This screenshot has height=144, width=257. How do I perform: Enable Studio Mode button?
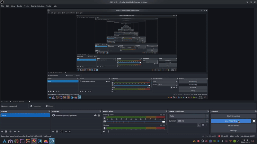(233, 126)
